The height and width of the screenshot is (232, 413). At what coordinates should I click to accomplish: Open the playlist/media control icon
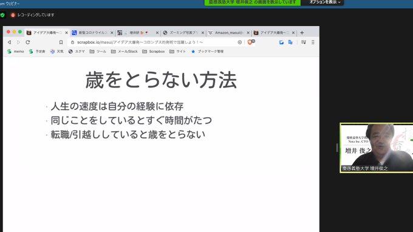304,42
